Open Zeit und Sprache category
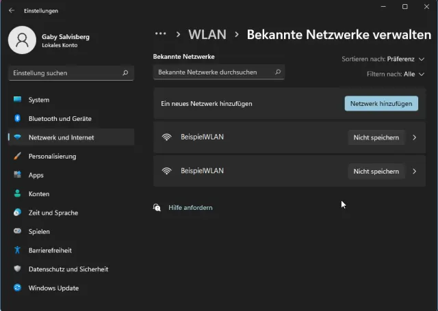 (71, 213)
